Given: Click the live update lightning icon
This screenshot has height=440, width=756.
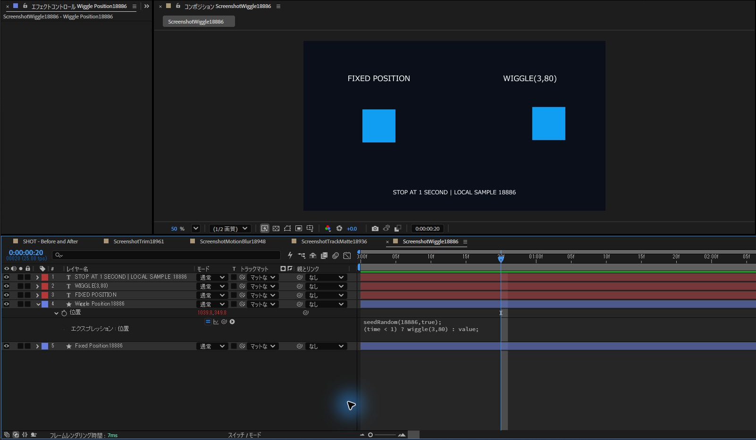Looking at the screenshot, I should pos(290,256).
